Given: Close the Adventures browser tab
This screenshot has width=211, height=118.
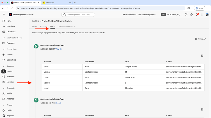Looking at the screenshot, I should [x=70, y=3].
